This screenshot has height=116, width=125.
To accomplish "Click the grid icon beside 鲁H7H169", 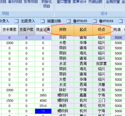I will pos(95,21).
